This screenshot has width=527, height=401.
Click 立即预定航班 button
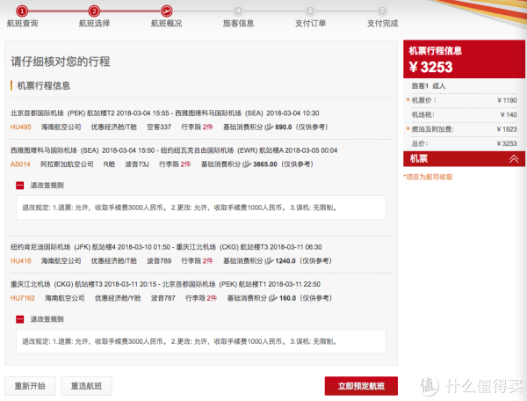[x=361, y=386]
